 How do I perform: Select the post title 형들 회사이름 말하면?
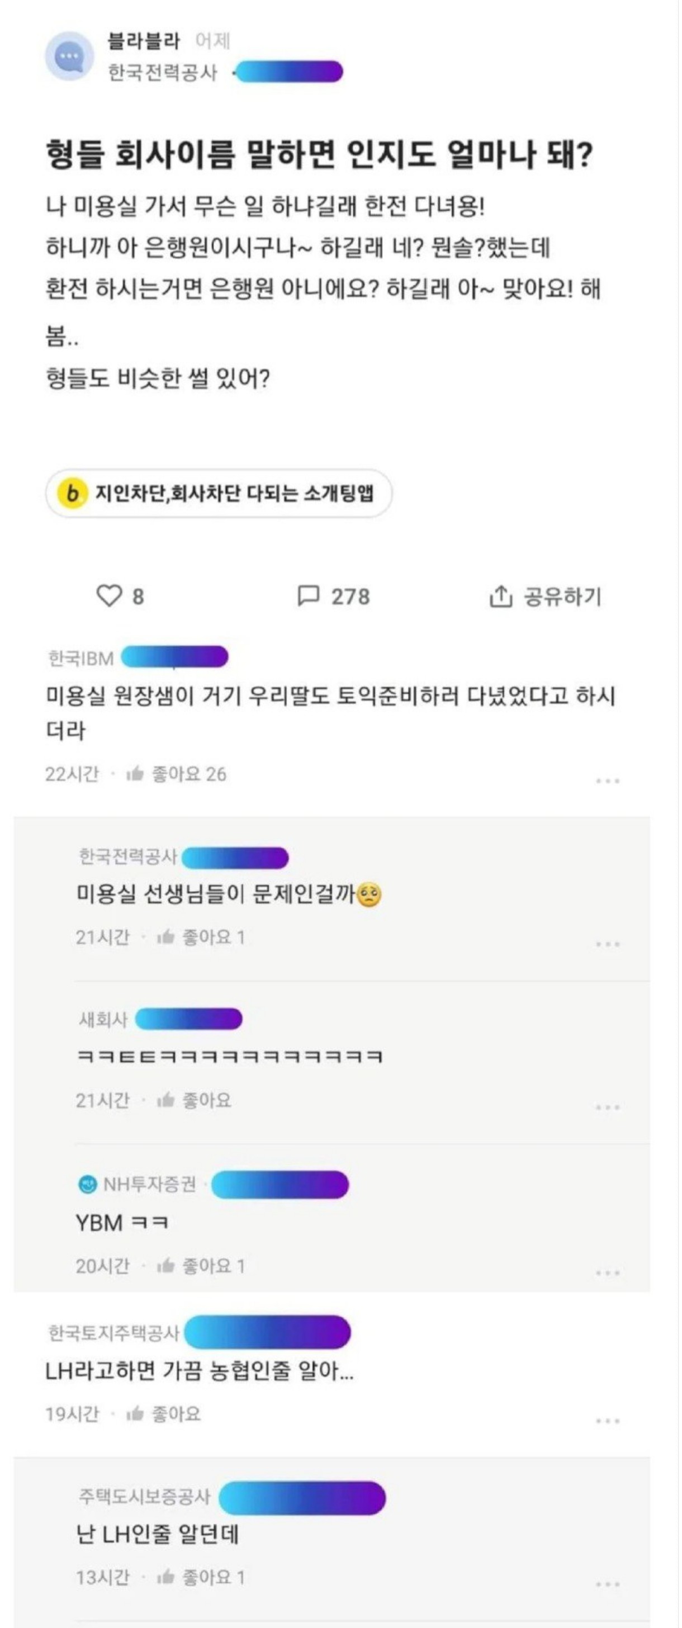[189, 154]
